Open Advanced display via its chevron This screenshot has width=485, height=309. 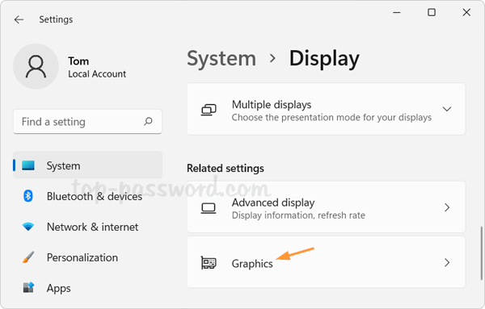(x=447, y=207)
